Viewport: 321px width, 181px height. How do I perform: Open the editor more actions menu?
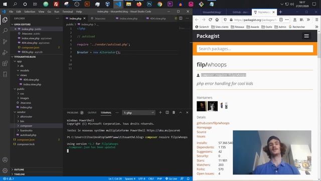click(187, 18)
